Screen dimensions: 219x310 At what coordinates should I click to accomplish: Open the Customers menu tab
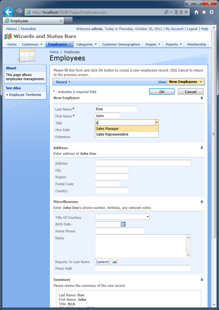pyautogui.click(x=32, y=44)
